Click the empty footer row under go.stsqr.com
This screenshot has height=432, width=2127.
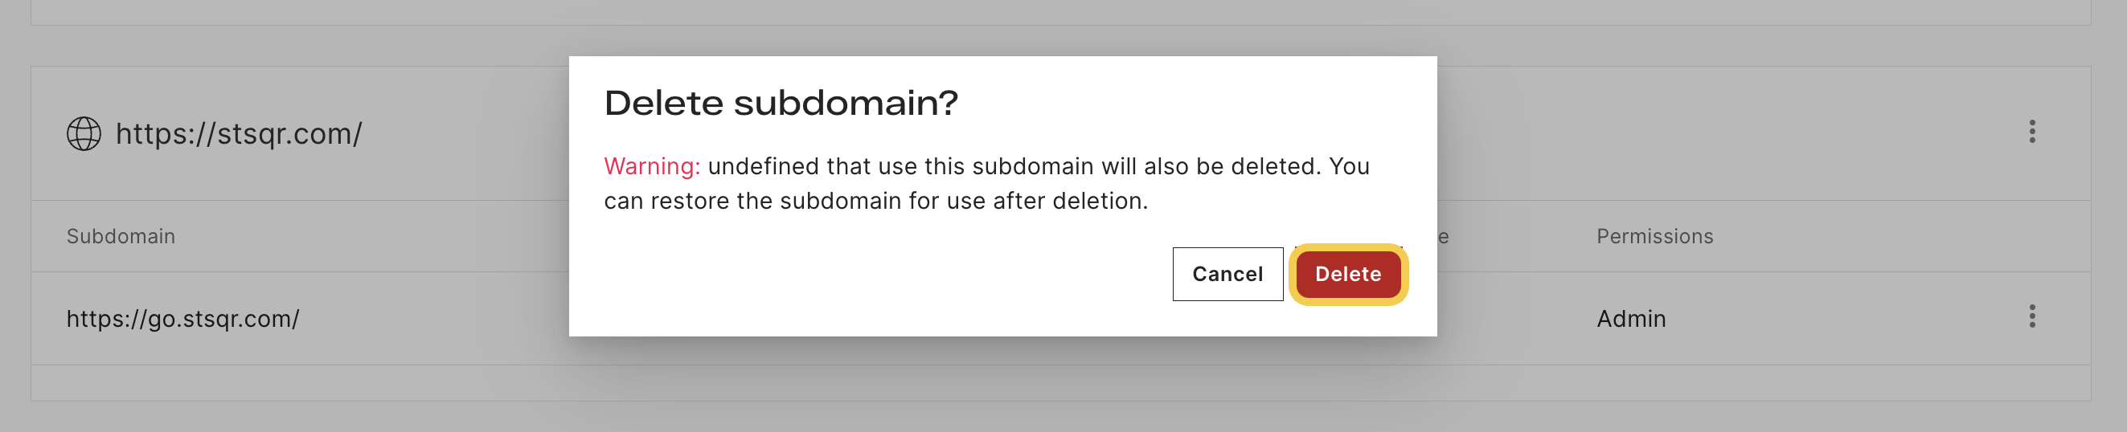(1060, 382)
